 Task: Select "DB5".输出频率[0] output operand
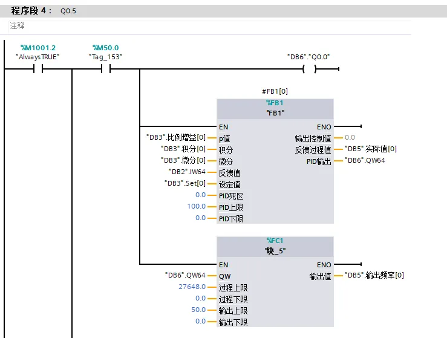tap(374, 275)
